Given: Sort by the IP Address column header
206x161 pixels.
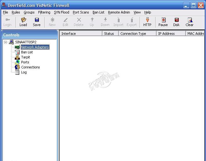Looking at the screenshot, I should [171, 34].
